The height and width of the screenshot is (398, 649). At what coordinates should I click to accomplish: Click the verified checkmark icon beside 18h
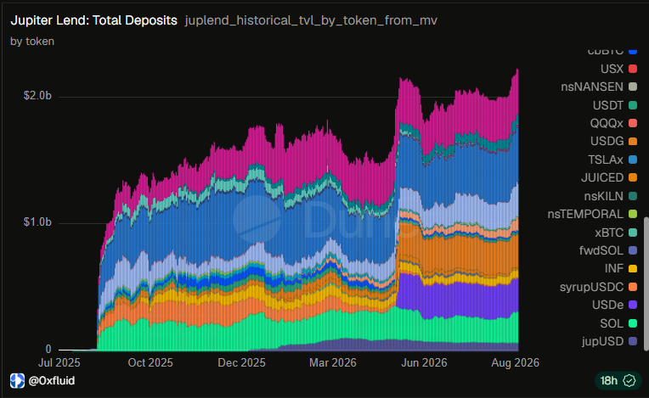coord(629,381)
